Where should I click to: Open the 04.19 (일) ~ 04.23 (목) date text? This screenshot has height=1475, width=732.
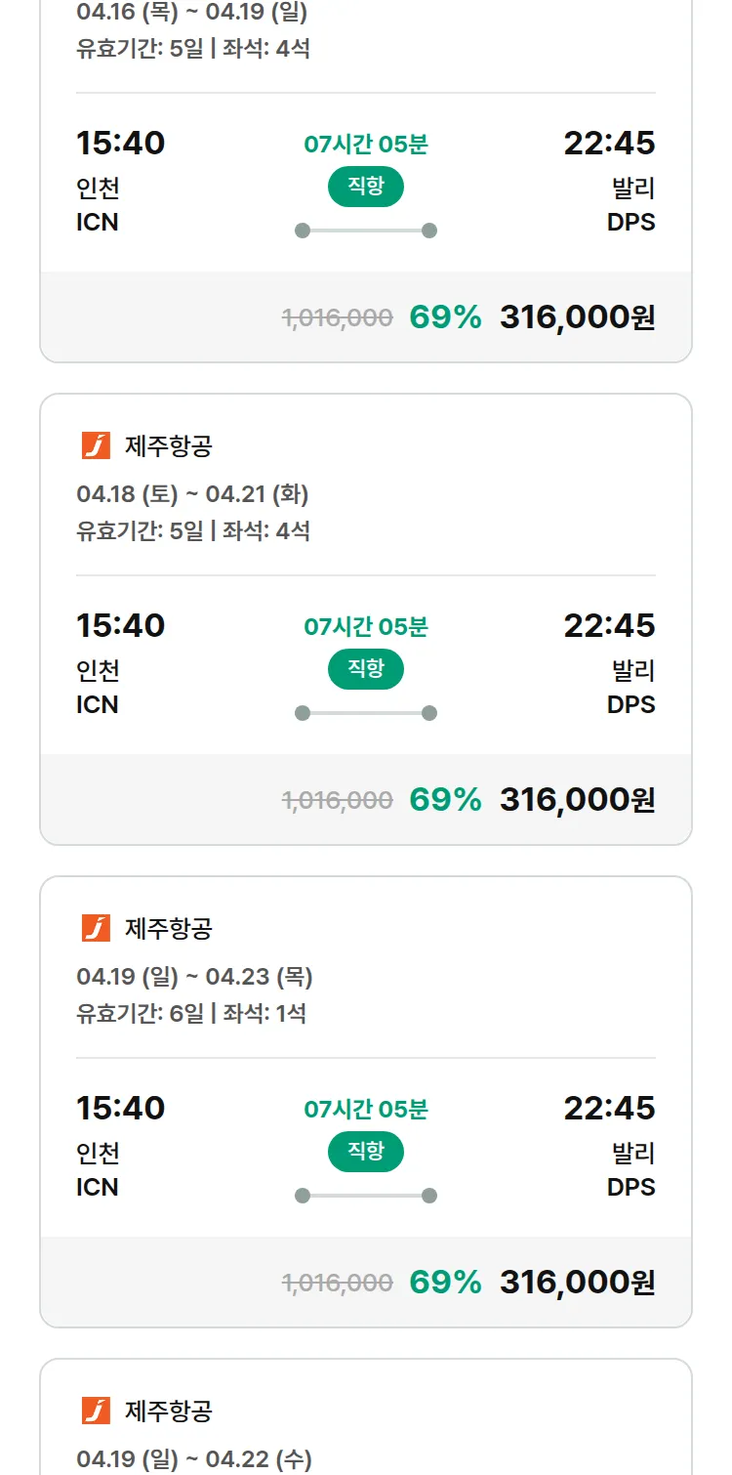pos(194,977)
